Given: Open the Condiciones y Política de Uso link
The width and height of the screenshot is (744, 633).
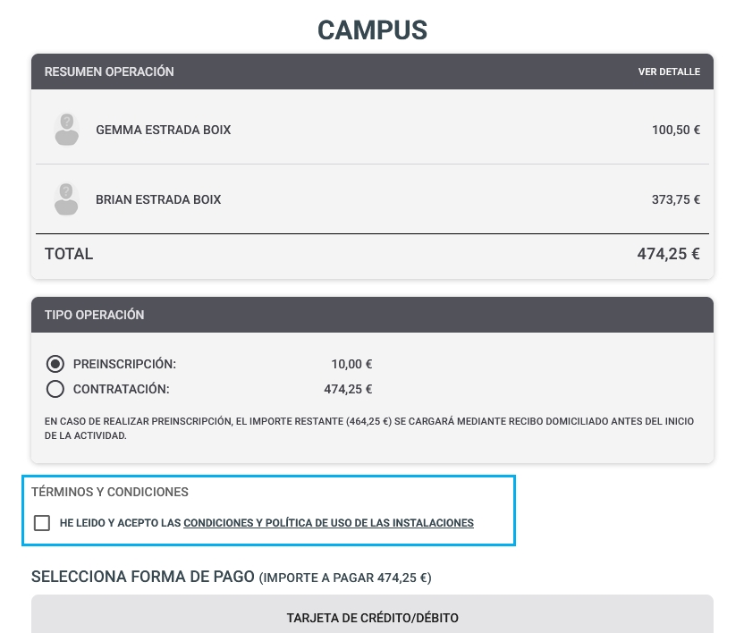Looking at the screenshot, I should (328, 523).
